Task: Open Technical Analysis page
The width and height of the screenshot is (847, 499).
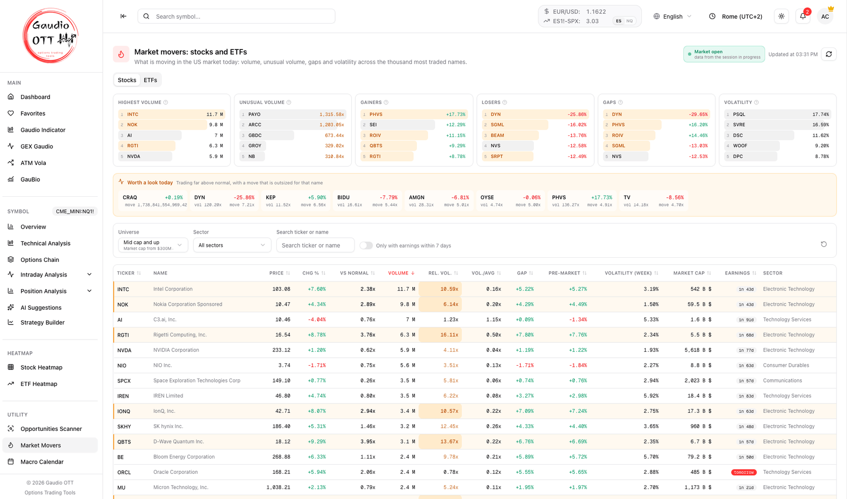Action: [x=50, y=243]
